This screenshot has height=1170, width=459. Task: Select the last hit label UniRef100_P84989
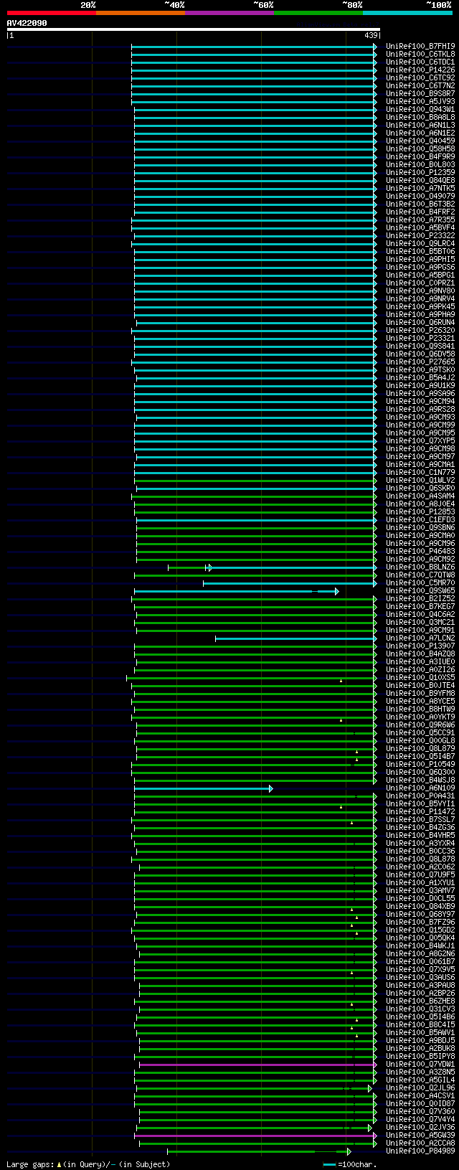click(420, 1151)
